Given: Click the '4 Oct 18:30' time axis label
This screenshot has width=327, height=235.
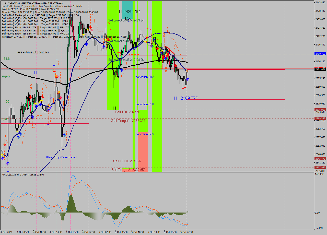Looking at the screenshot, I should [72, 232].
